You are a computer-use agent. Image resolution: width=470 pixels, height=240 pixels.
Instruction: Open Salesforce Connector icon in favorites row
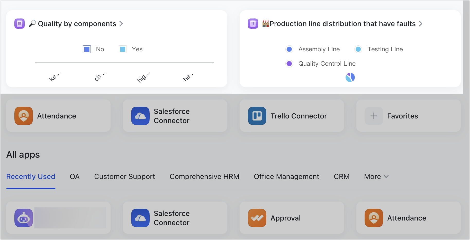[x=140, y=116]
